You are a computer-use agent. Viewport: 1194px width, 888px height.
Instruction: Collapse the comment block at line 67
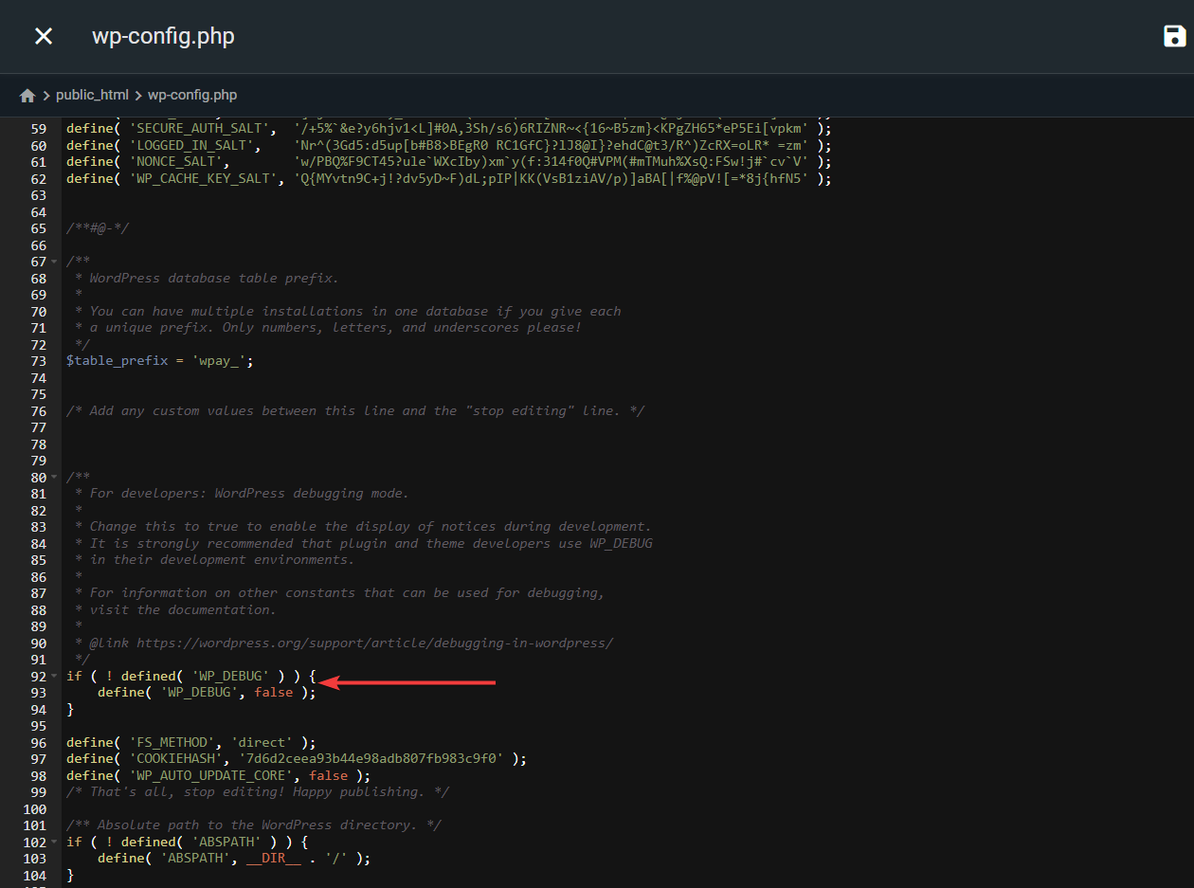click(54, 262)
